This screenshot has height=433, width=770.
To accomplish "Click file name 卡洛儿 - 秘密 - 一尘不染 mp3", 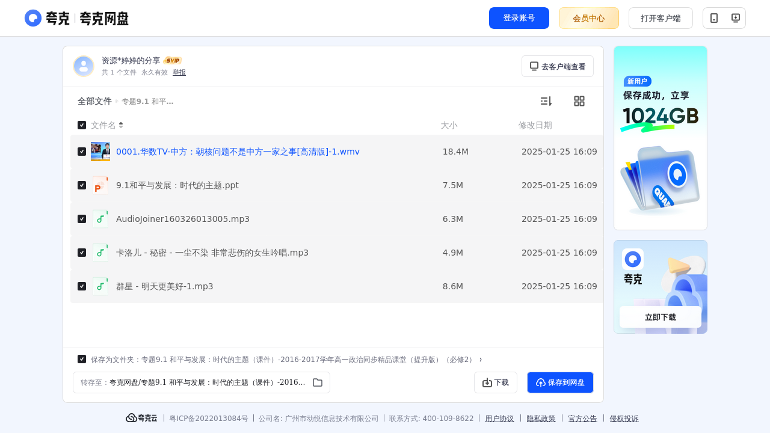I will point(212,253).
